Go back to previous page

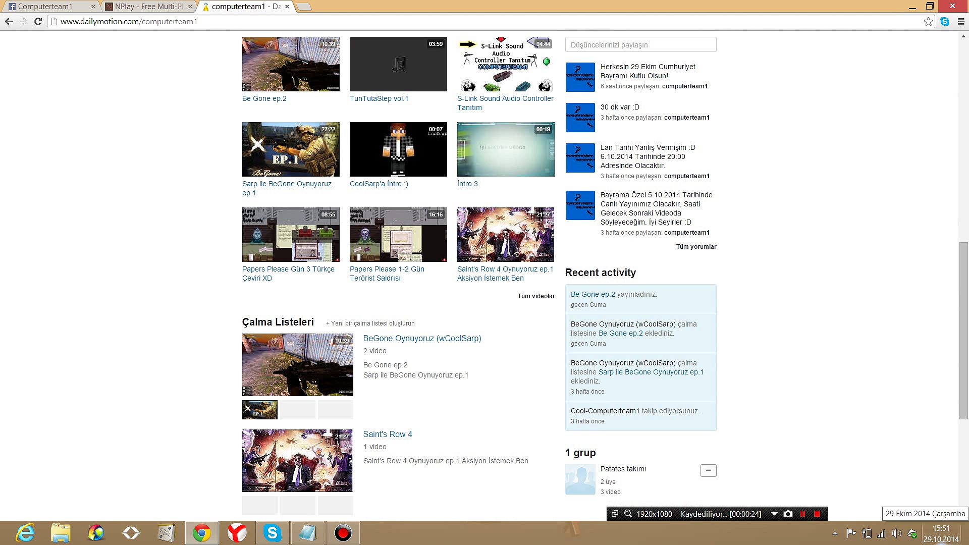pos(9,21)
